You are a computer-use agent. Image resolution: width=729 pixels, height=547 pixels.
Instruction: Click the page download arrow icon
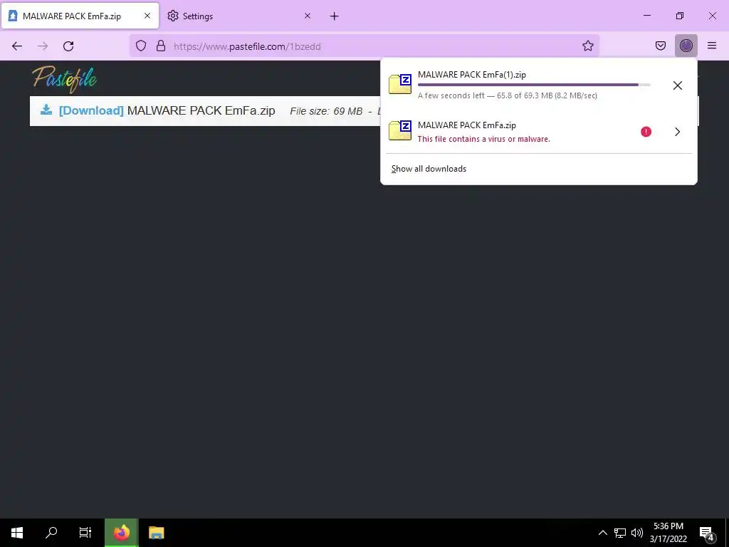coord(46,110)
